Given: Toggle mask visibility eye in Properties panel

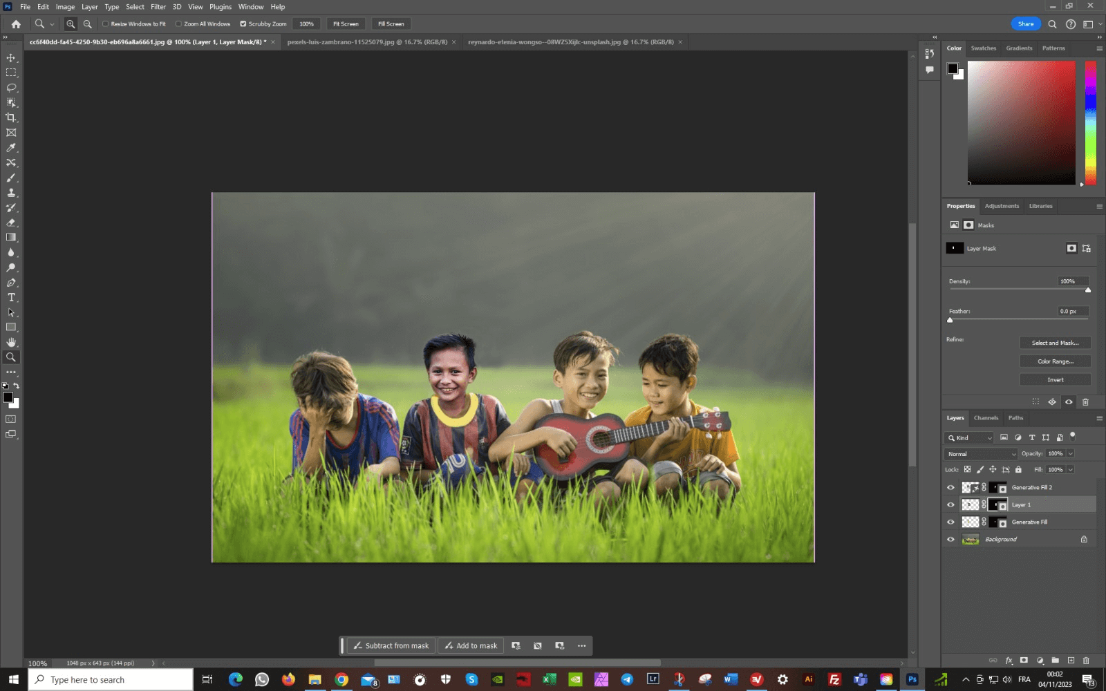Looking at the screenshot, I should click(x=1069, y=402).
